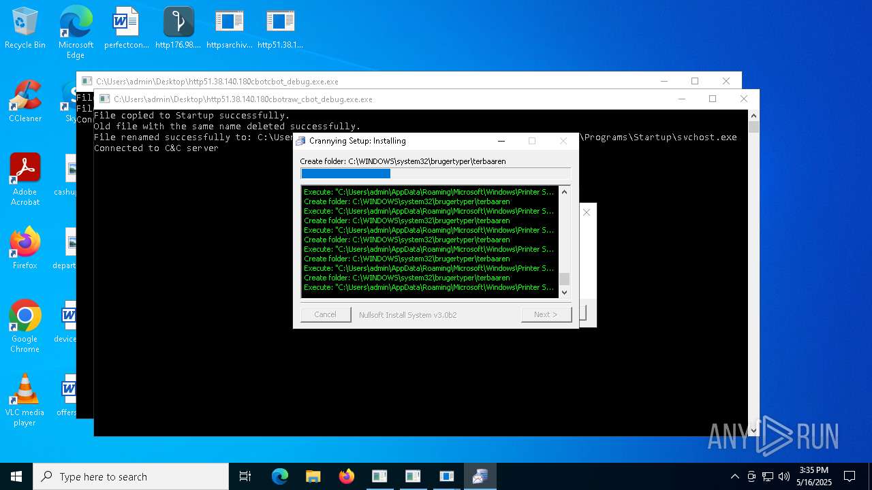Click the Crannying Setup title bar icon

pyautogui.click(x=300, y=141)
